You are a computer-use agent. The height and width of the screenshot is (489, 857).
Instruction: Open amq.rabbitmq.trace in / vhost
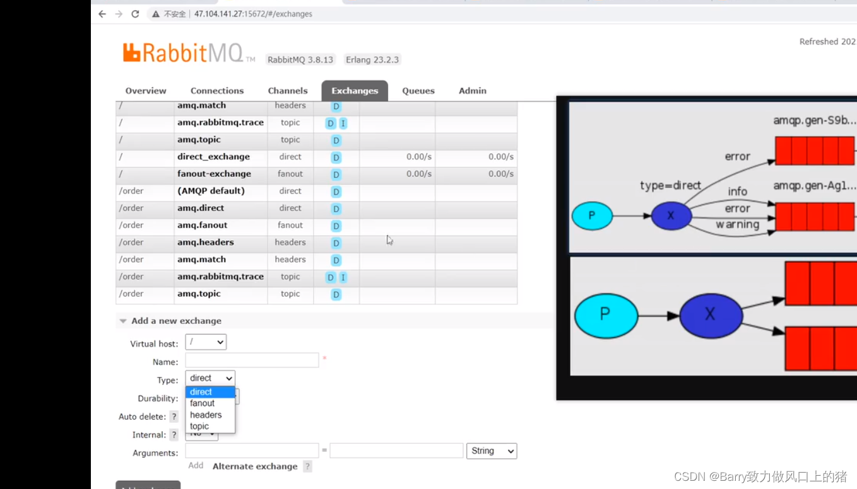pyautogui.click(x=220, y=123)
